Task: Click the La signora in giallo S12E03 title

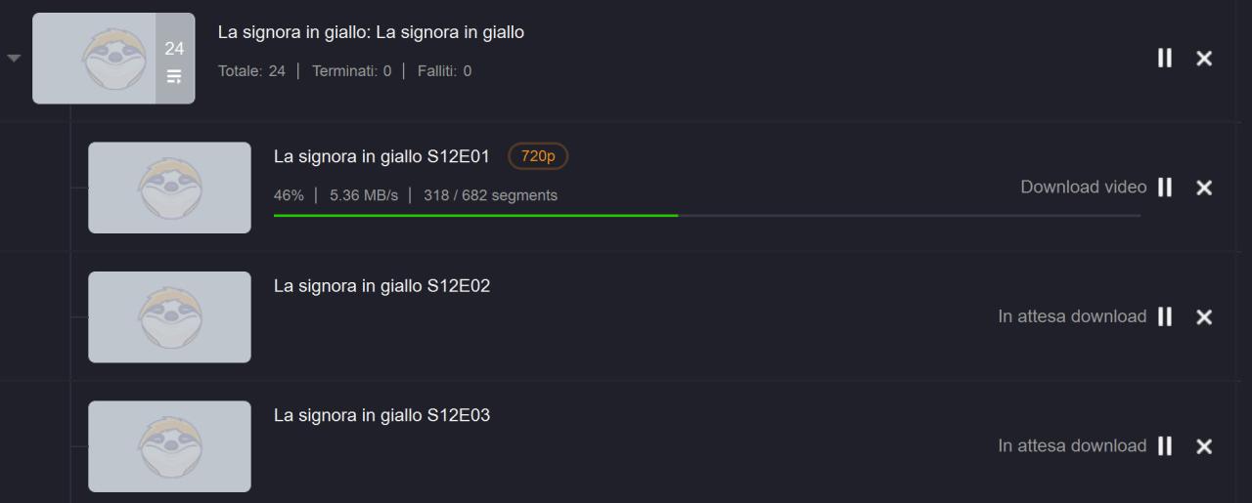Action: pyautogui.click(x=381, y=415)
